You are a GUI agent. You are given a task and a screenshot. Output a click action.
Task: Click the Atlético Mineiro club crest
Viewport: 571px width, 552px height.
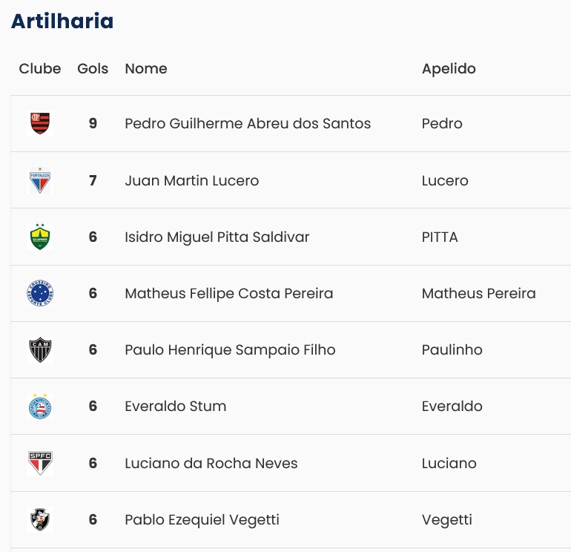(x=40, y=349)
